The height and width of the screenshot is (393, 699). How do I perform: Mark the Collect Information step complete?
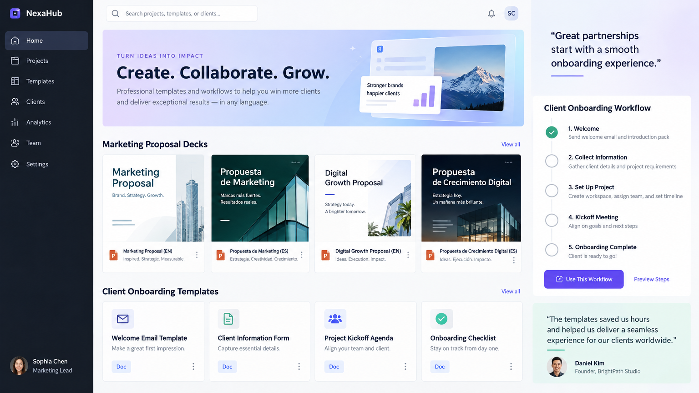pos(552,161)
